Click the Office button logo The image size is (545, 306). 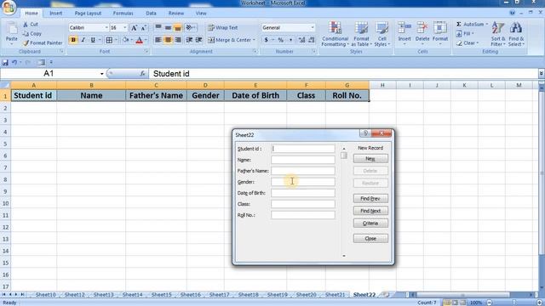pyautogui.click(x=9, y=8)
